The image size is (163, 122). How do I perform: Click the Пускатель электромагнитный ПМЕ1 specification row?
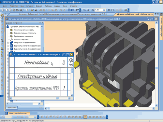tap(37, 88)
